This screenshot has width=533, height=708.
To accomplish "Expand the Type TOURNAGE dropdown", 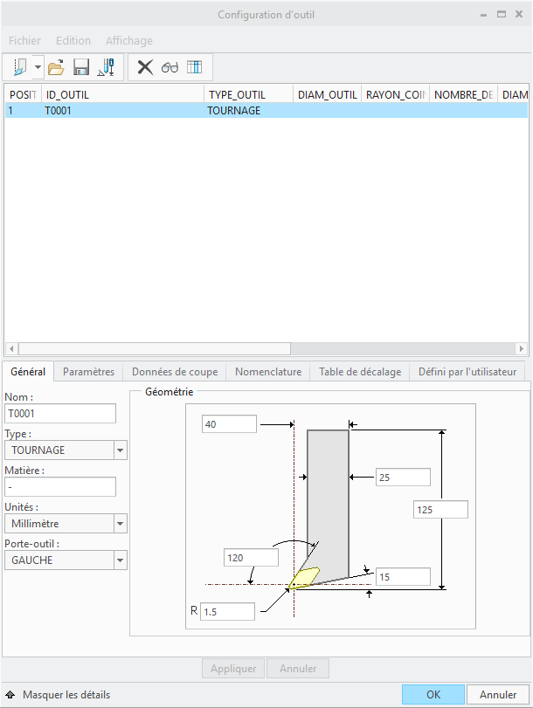I will click(121, 450).
